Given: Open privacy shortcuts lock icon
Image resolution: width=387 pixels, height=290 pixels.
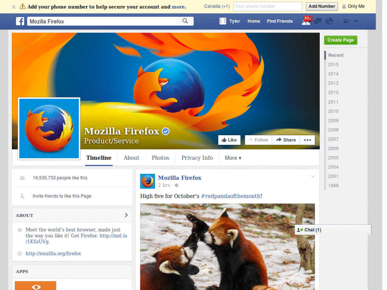Looking at the screenshot, I should (346, 22).
